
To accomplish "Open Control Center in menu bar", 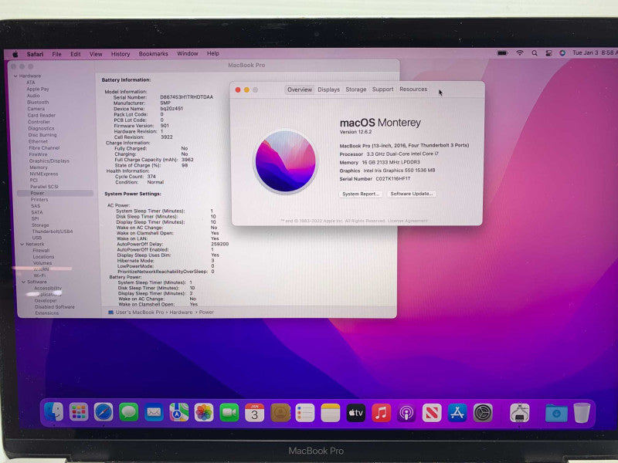I will coord(548,52).
